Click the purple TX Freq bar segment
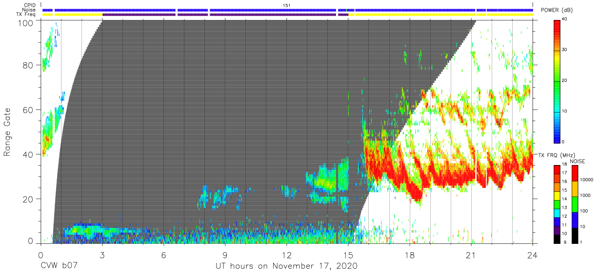The height and width of the screenshot is (276, 599). coord(225,15)
